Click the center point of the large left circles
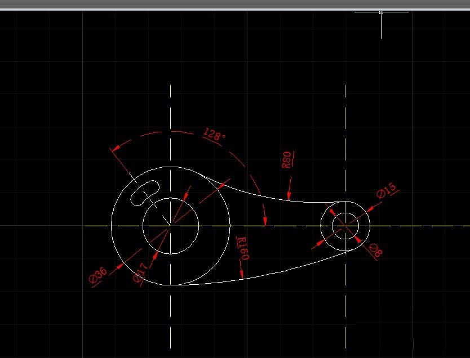The height and width of the screenshot is (358, 470). pyautogui.click(x=170, y=226)
